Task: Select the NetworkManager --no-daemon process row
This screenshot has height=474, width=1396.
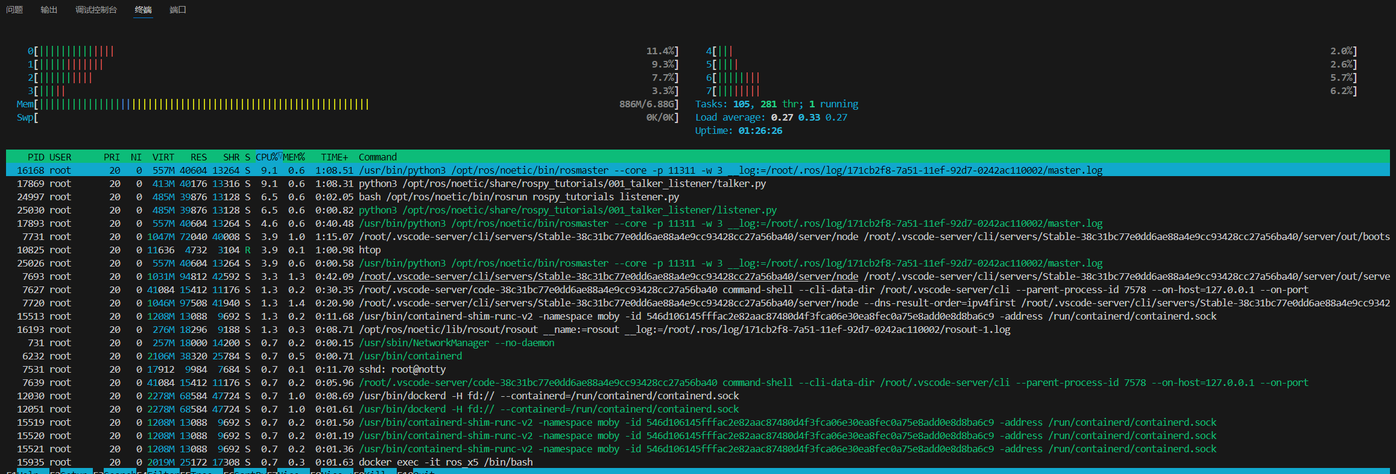Action: [456, 343]
